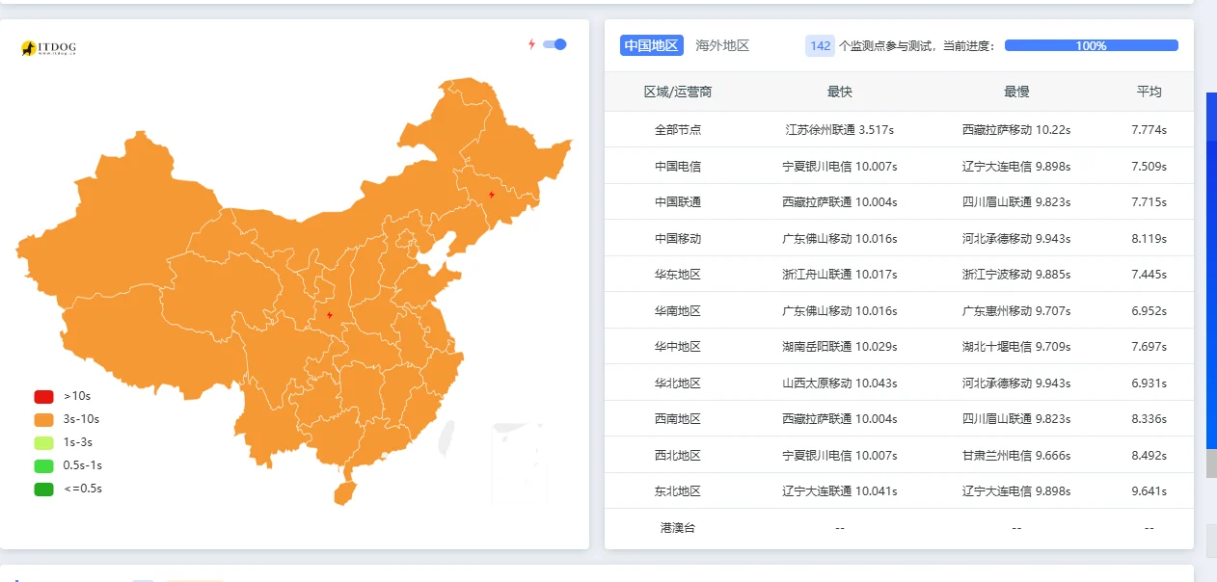This screenshot has width=1217, height=582.
Task: Switch to the 海外地区 tab
Action: (x=722, y=45)
